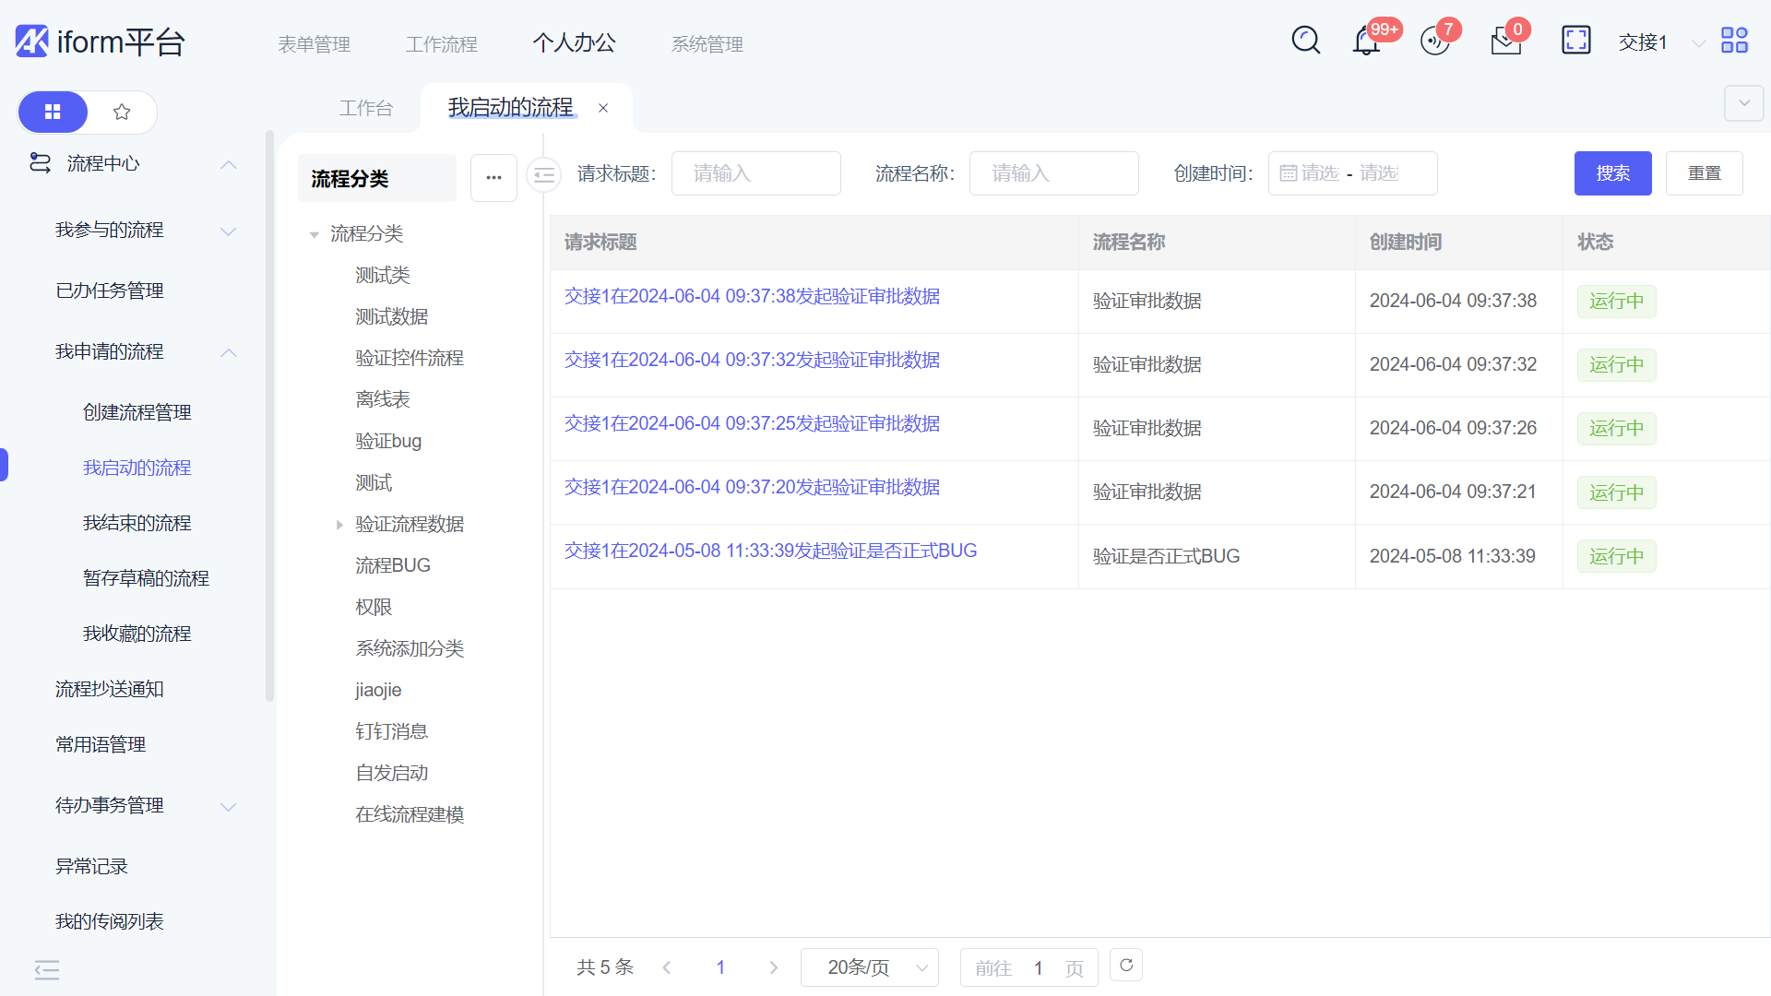This screenshot has height=996, width=1771.
Task: Expand the 验证流程数据 tree node
Action: point(339,525)
